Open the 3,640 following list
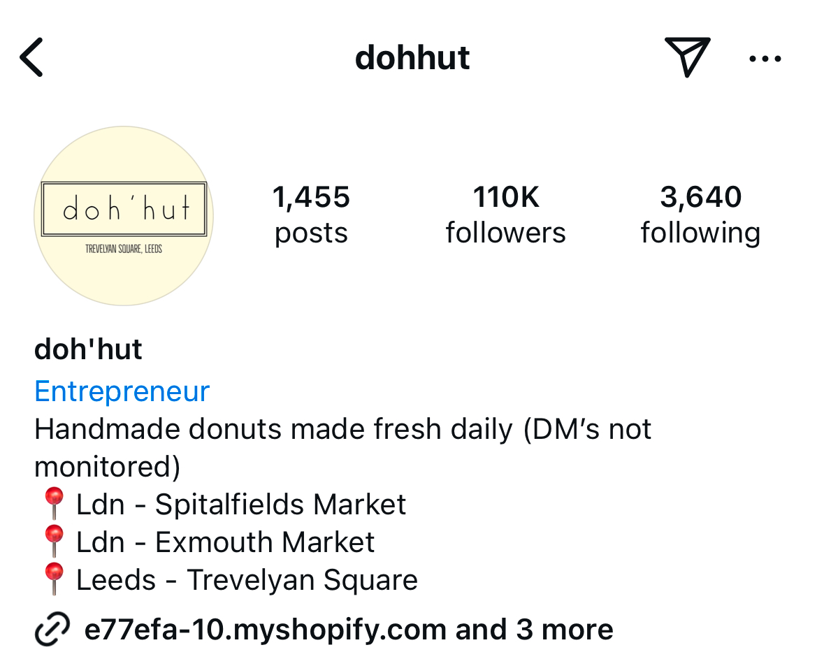 tap(700, 213)
